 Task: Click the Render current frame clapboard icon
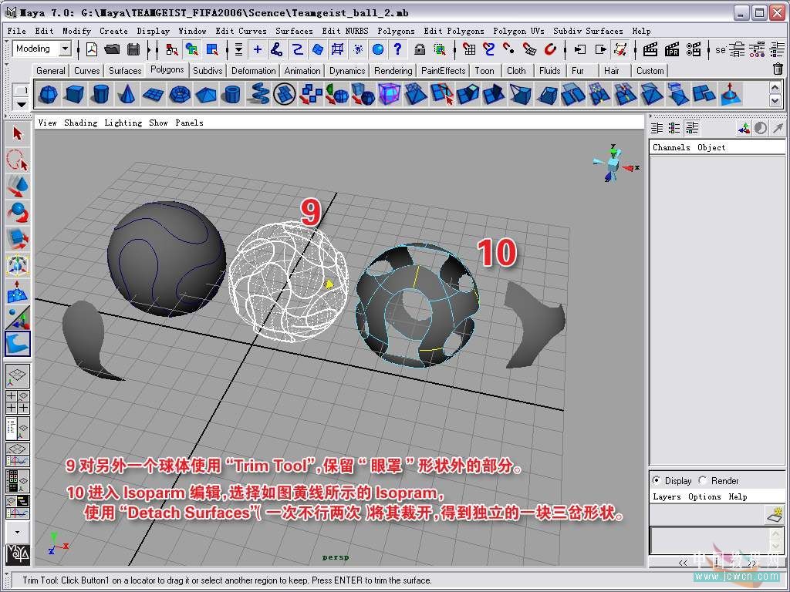[x=650, y=49]
